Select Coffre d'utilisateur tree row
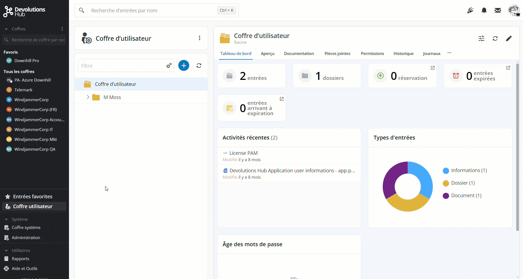 click(x=141, y=84)
